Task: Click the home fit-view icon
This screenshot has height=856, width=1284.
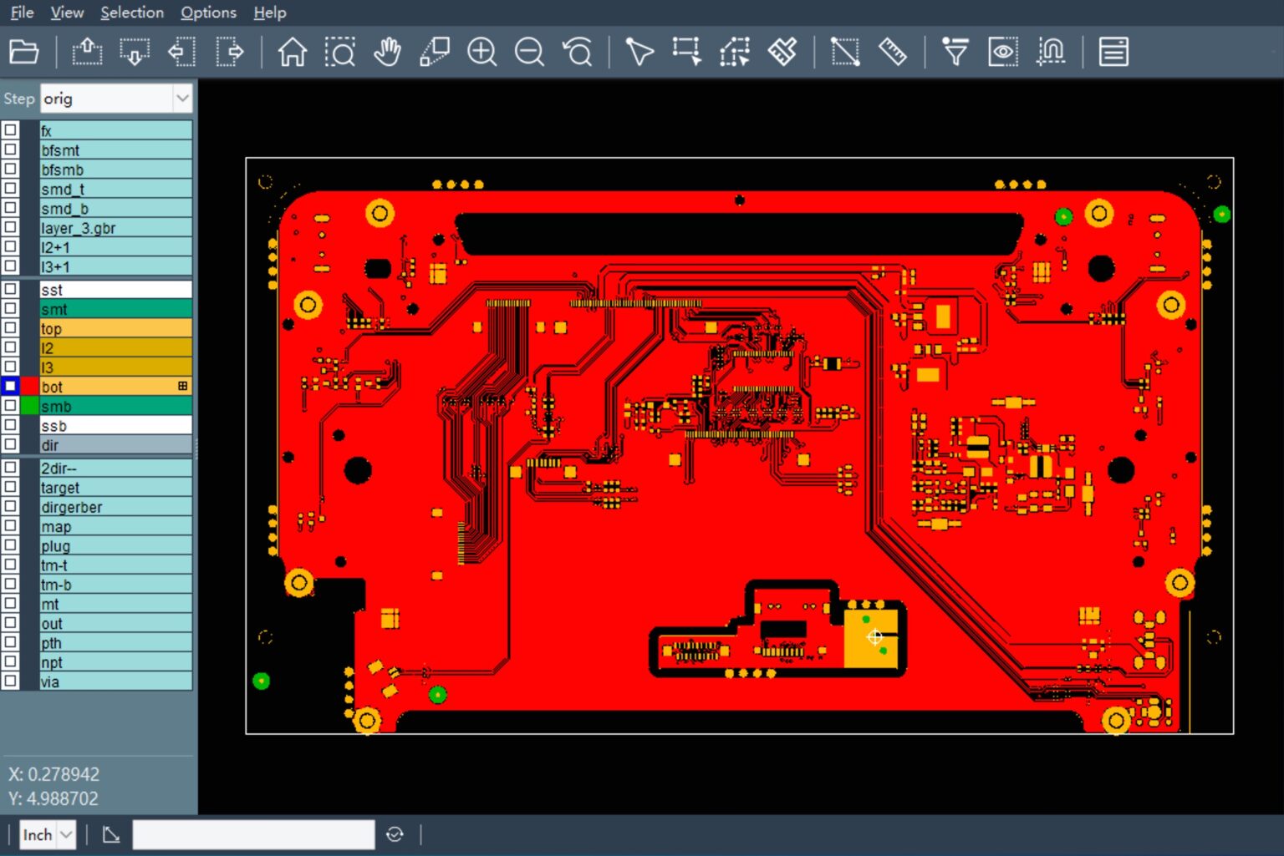Action: pyautogui.click(x=292, y=51)
